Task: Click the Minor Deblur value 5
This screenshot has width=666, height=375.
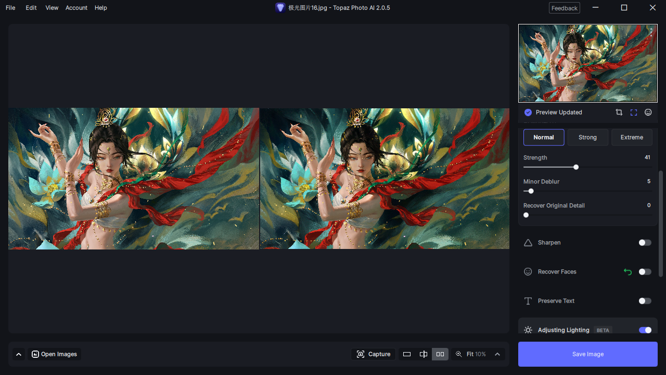Action: [x=649, y=181]
